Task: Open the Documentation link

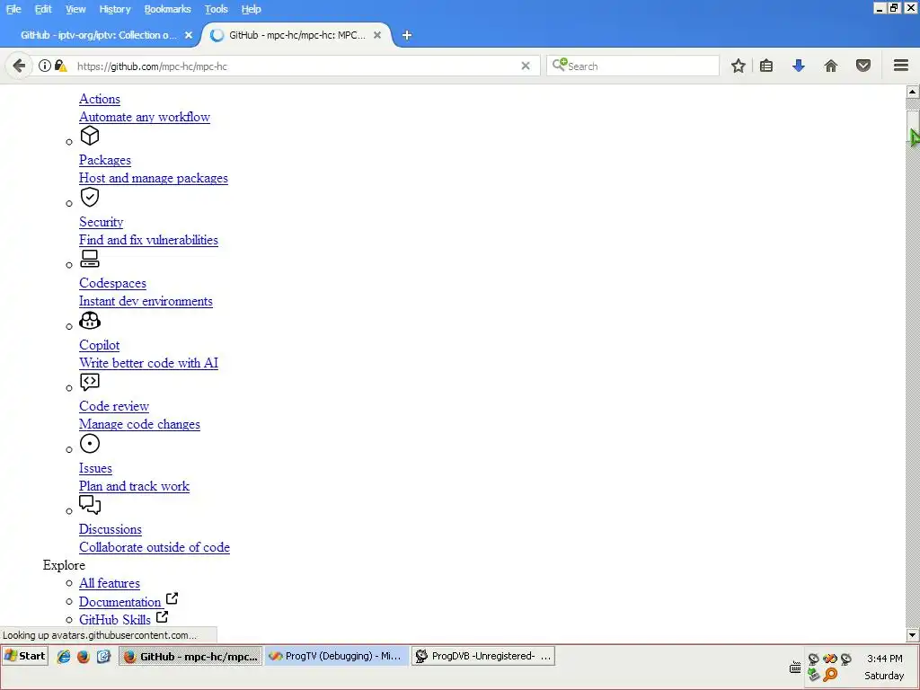Action: pyautogui.click(x=119, y=602)
